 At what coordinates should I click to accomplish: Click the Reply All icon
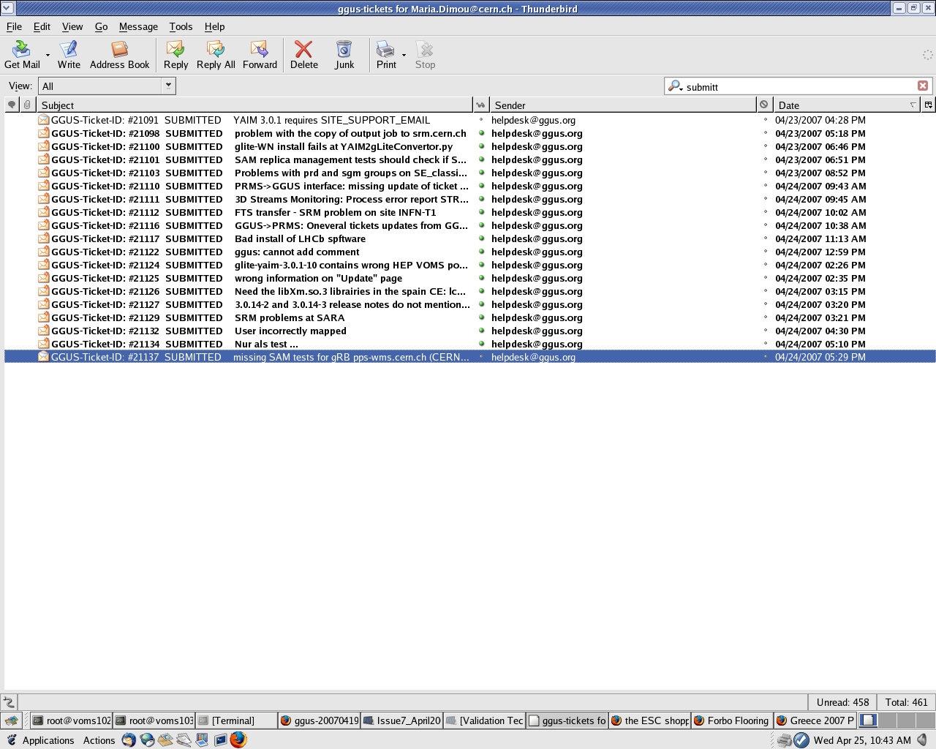tap(216, 55)
